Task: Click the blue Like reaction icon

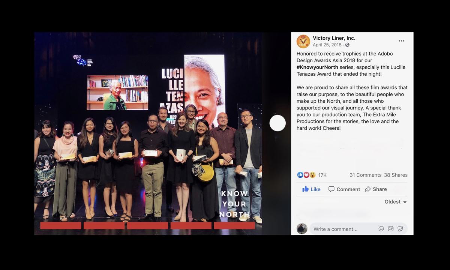Action: tap(300, 175)
